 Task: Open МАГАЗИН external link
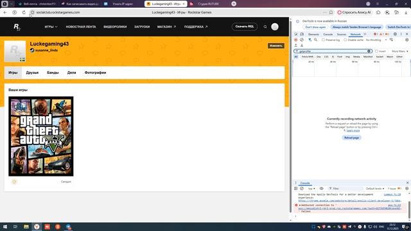click(166, 27)
